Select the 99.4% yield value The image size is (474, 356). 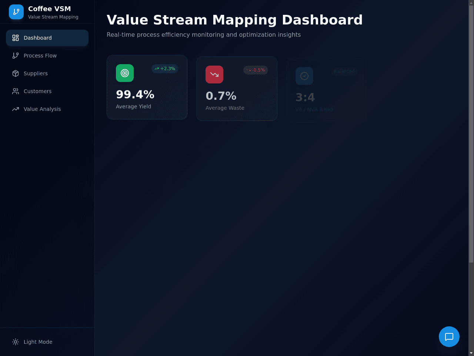tap(135, 95)
